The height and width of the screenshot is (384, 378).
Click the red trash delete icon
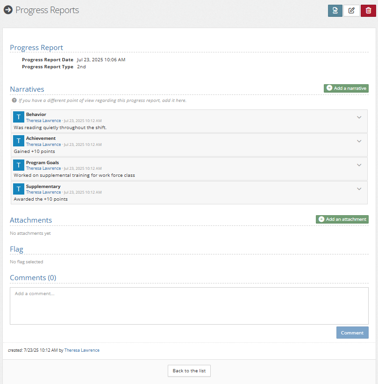tap(368, 11)
